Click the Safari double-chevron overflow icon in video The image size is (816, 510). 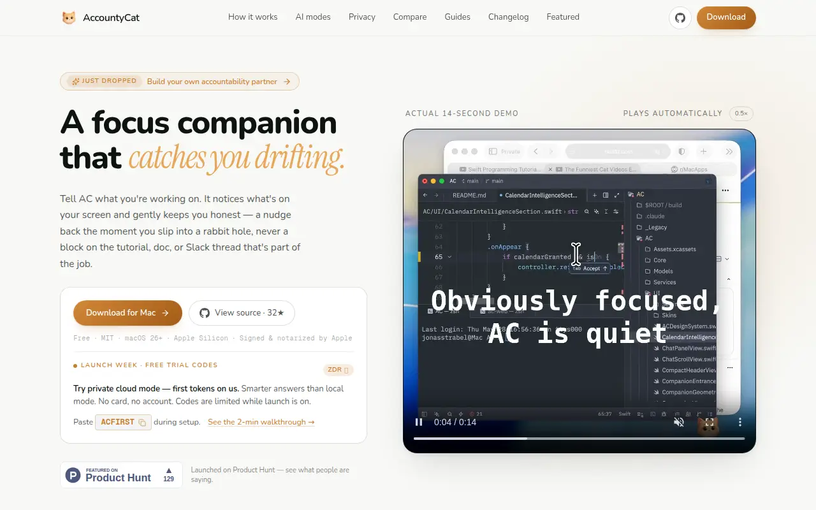(x=729, y=152)
